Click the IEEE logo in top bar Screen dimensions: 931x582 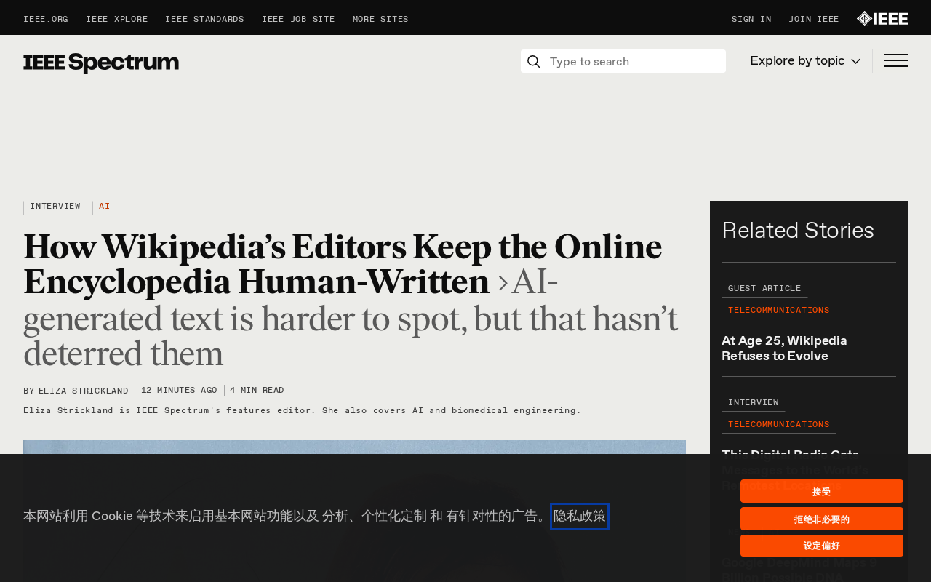[882, 18]
